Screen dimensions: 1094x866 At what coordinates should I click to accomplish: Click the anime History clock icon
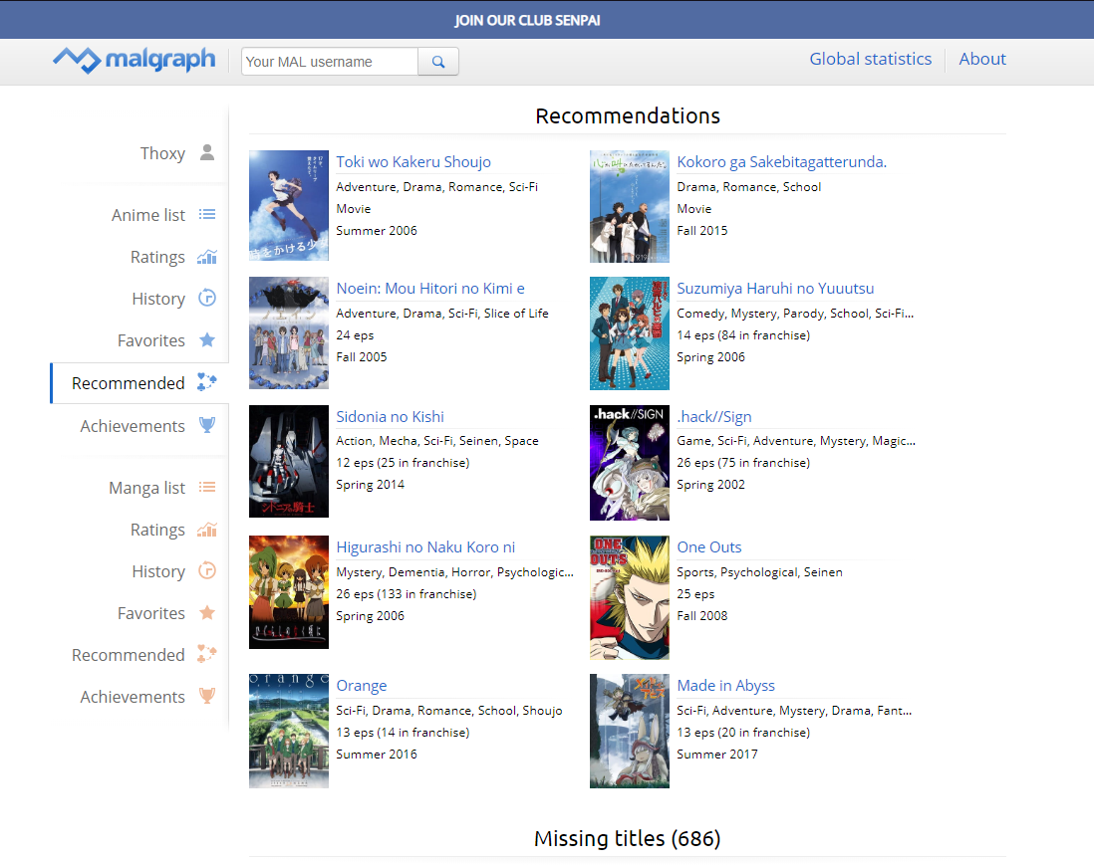click(x=207, y=299)
